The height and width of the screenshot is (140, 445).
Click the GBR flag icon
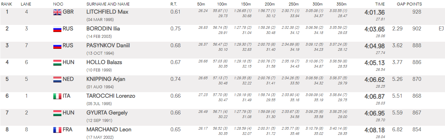[57, 12]
